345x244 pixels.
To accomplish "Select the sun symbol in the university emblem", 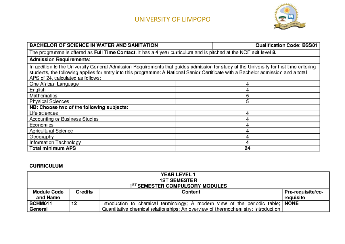I will click(x=287, y=10).
